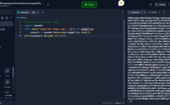Click the main.py Python file icon on the tab

coord(18,12)
